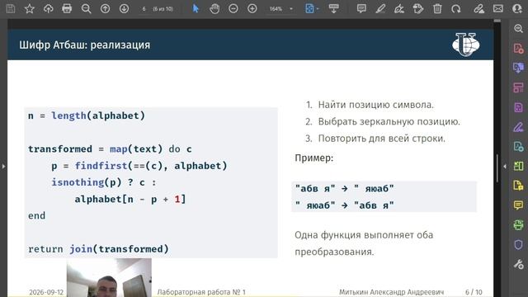The image size is (528, 297).
Task: Open Export PDF tool in sidebar
Action: [x=519, y=147]
